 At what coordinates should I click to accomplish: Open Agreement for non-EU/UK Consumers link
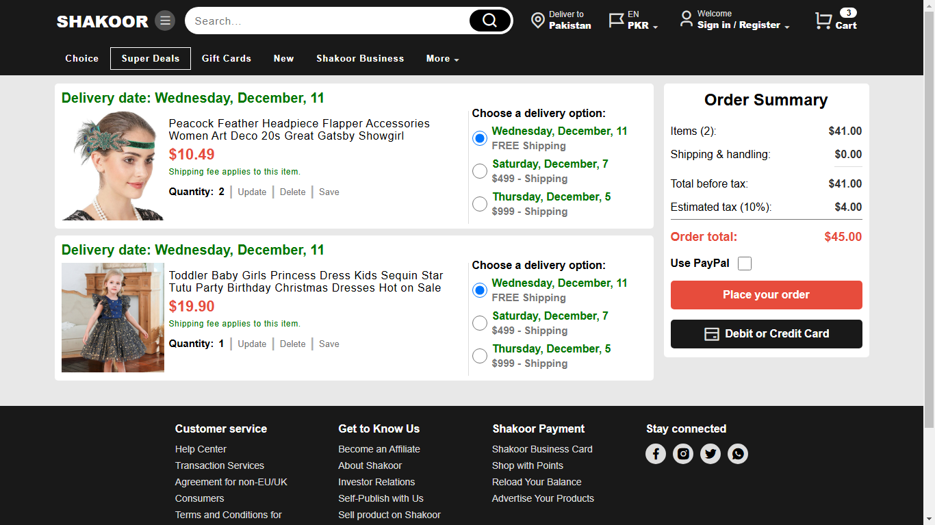(x=231, y=490)
